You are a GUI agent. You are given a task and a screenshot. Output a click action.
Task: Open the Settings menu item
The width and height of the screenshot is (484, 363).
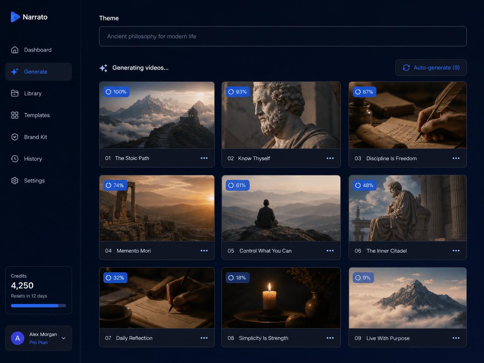[39, 181]
